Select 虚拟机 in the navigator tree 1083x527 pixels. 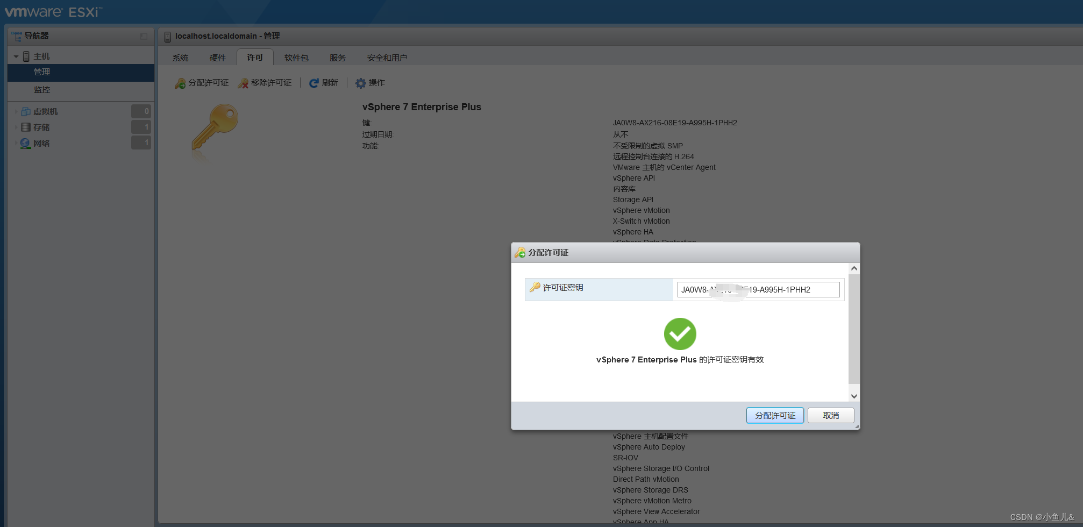(45, 112)
